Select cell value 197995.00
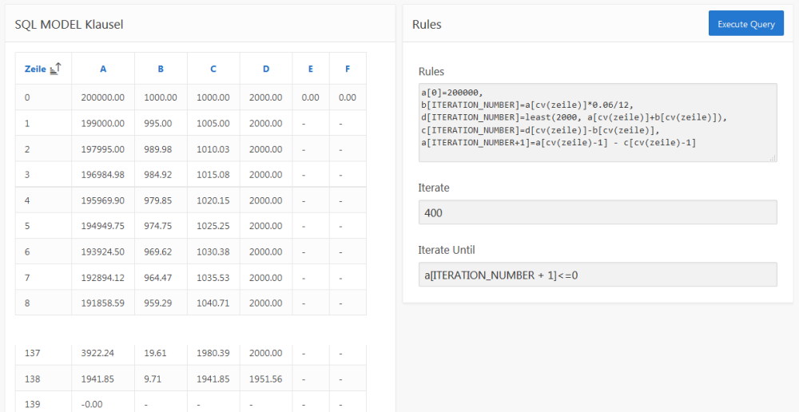The height and width of the screenshot is (412, 799). tap(103, 149)
